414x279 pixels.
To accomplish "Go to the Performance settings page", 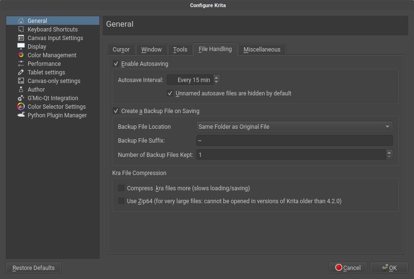I will (53, 63).
